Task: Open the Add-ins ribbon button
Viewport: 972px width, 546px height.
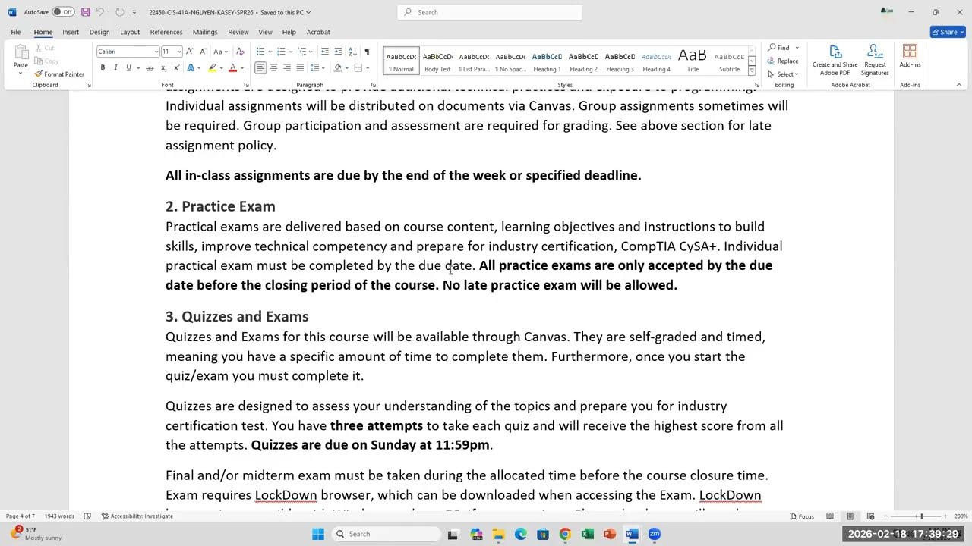Action: 910,57
